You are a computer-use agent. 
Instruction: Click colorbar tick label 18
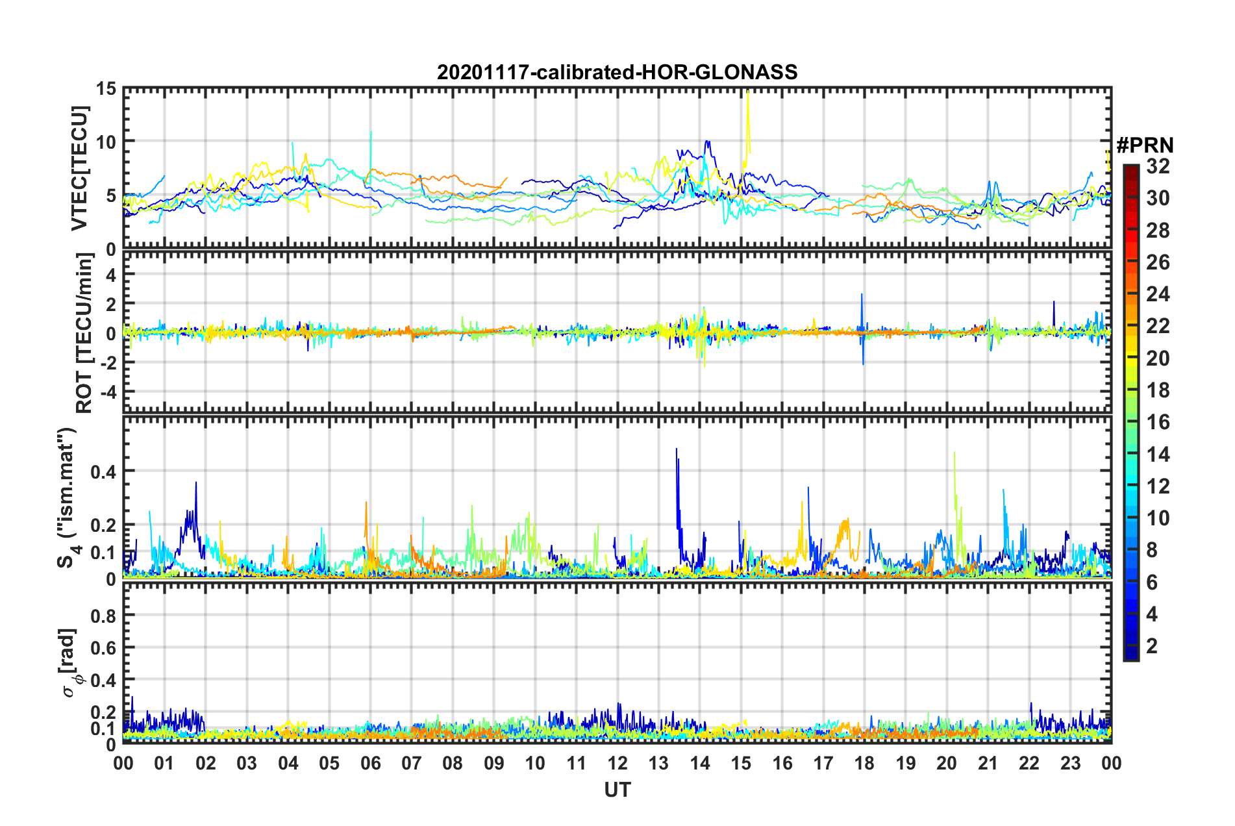coord(1157,390)
